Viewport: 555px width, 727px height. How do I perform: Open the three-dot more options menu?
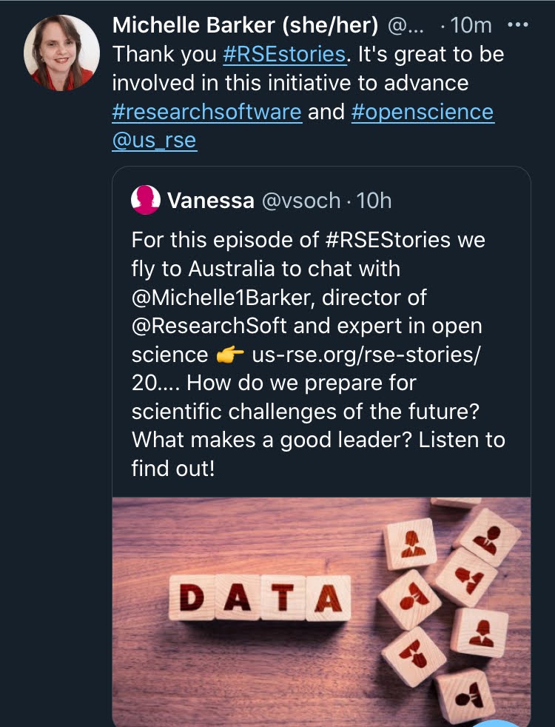tap(517, 24)
